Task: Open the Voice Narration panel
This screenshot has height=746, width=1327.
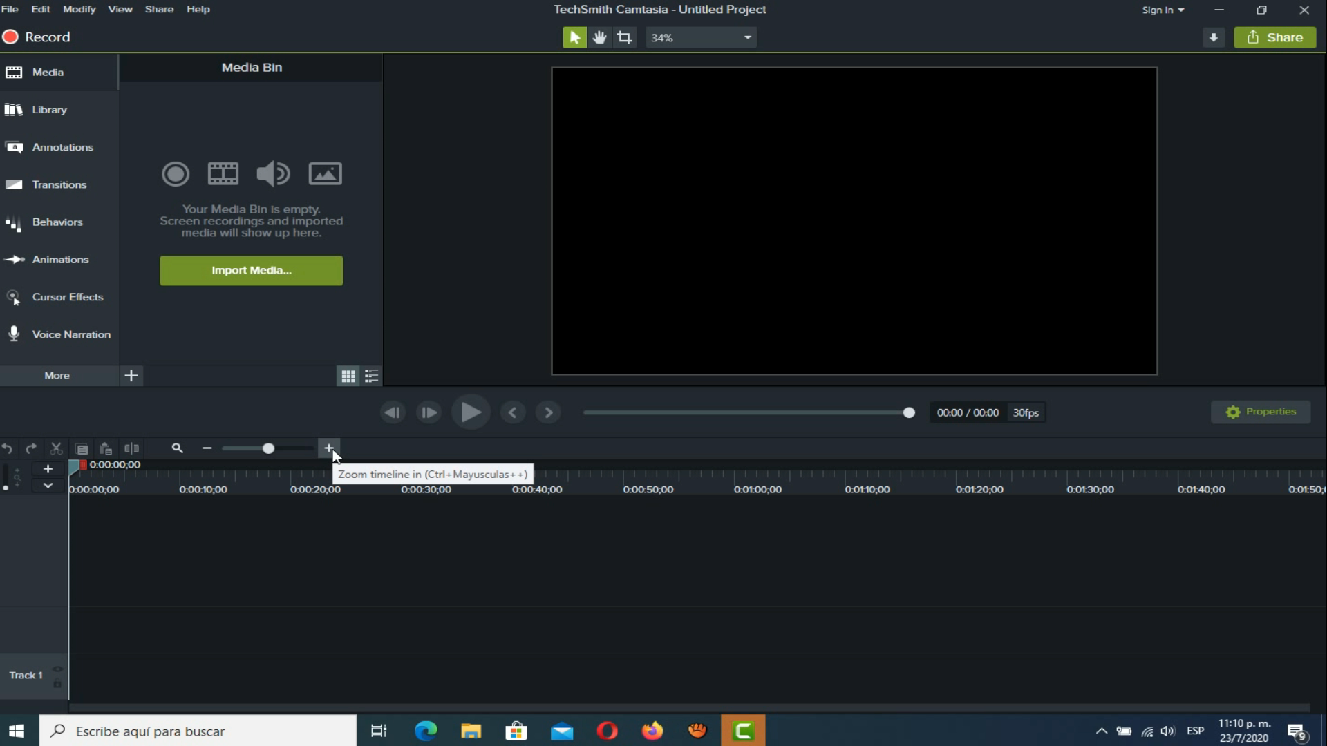Action: click(59, 334)
